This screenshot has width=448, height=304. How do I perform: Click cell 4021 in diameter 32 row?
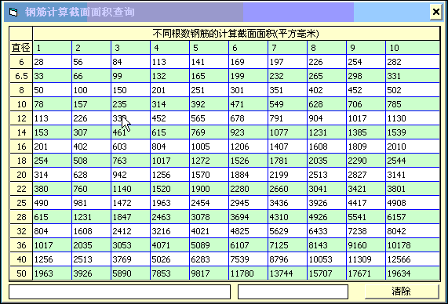pos(209,231)
